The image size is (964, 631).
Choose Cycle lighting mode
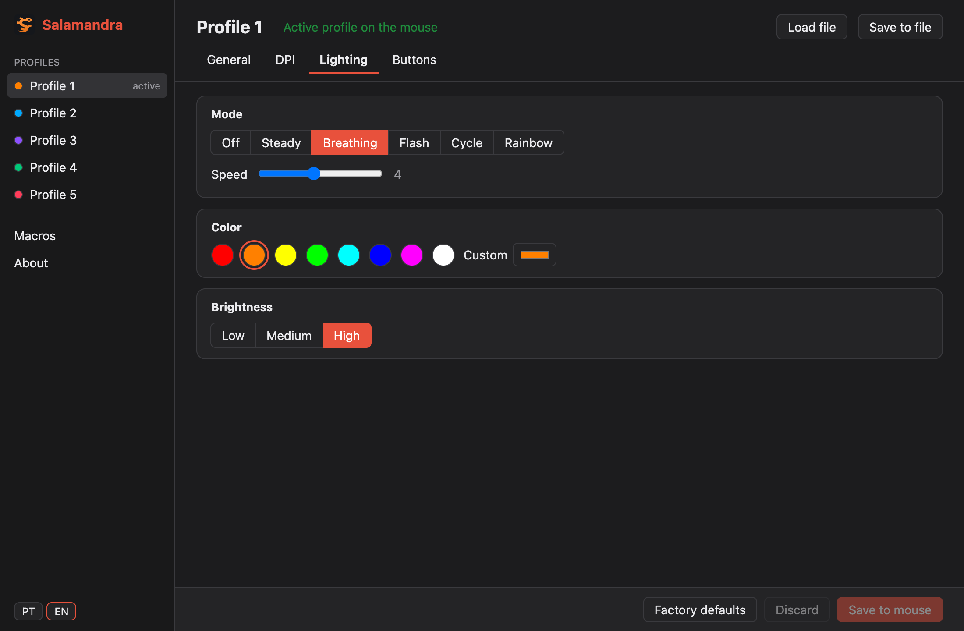[467, 143]
